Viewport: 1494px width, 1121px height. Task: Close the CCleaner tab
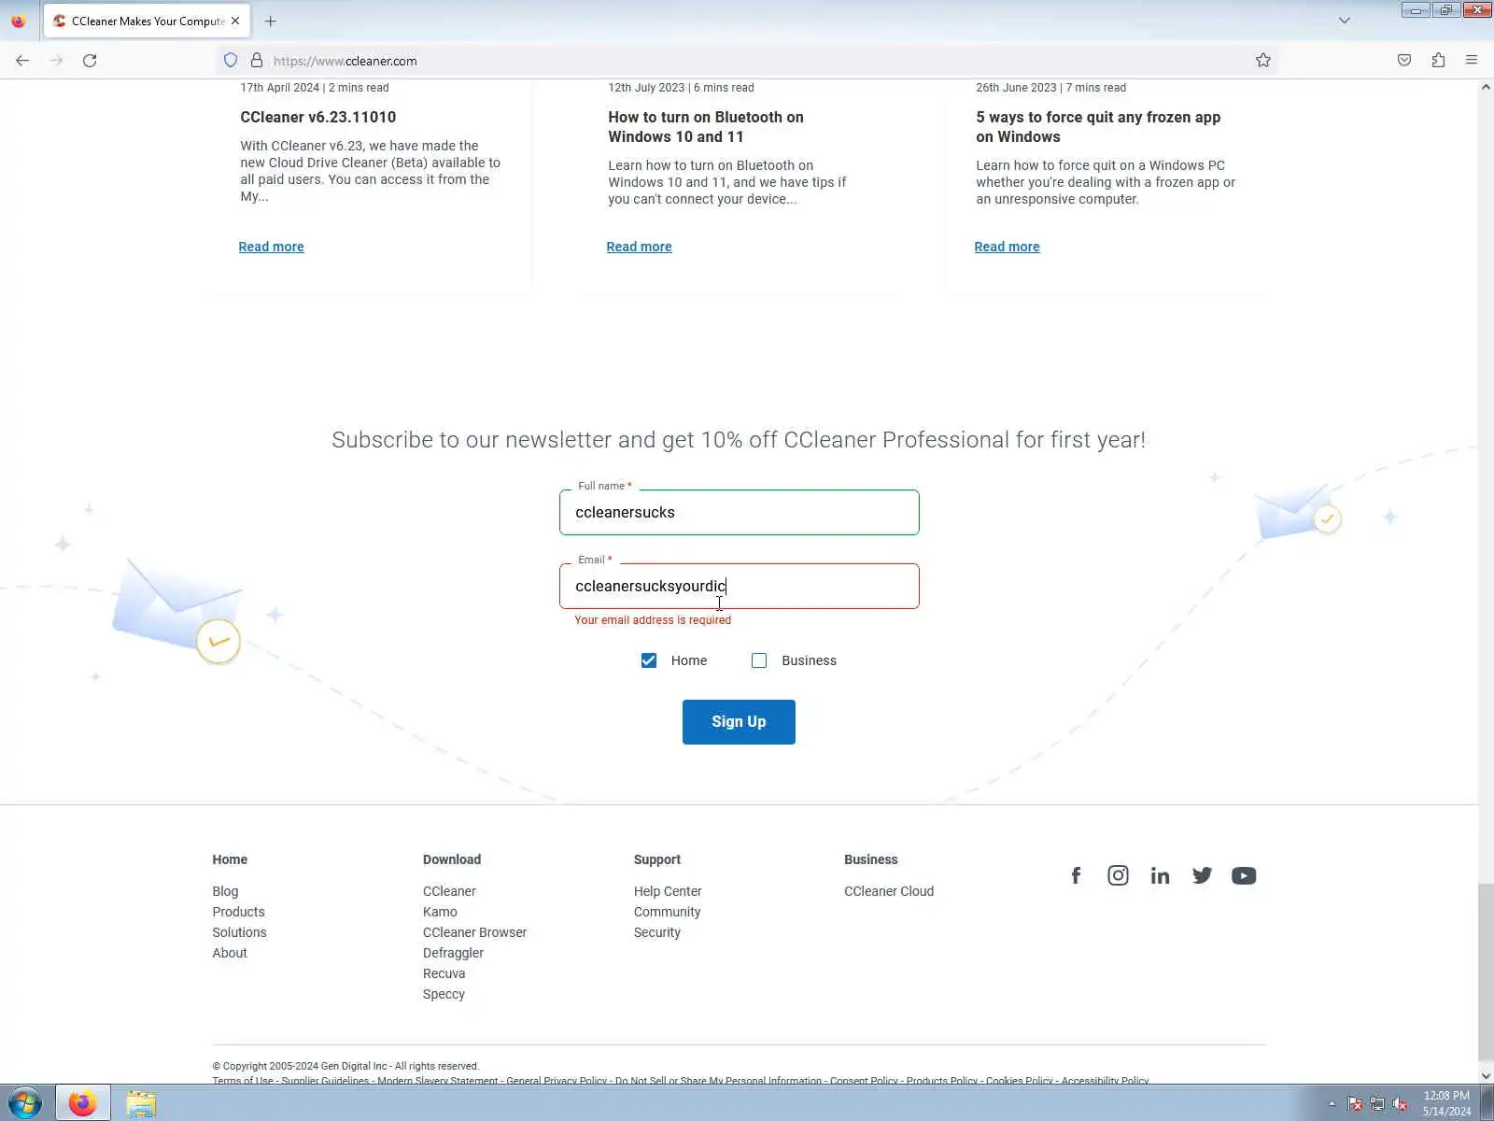pyautogui.click(x=235, y=21)
